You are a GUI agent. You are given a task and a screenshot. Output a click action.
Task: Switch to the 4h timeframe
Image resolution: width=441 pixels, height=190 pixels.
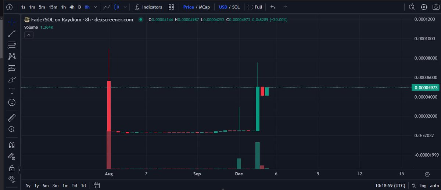coord(72,7)
